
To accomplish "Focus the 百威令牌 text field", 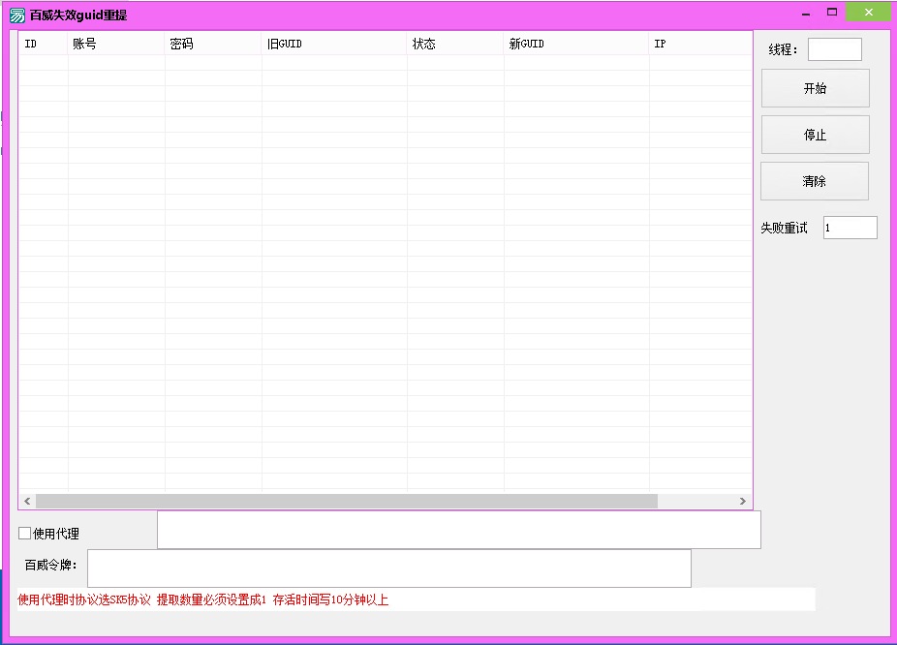I will click(388, 568).
